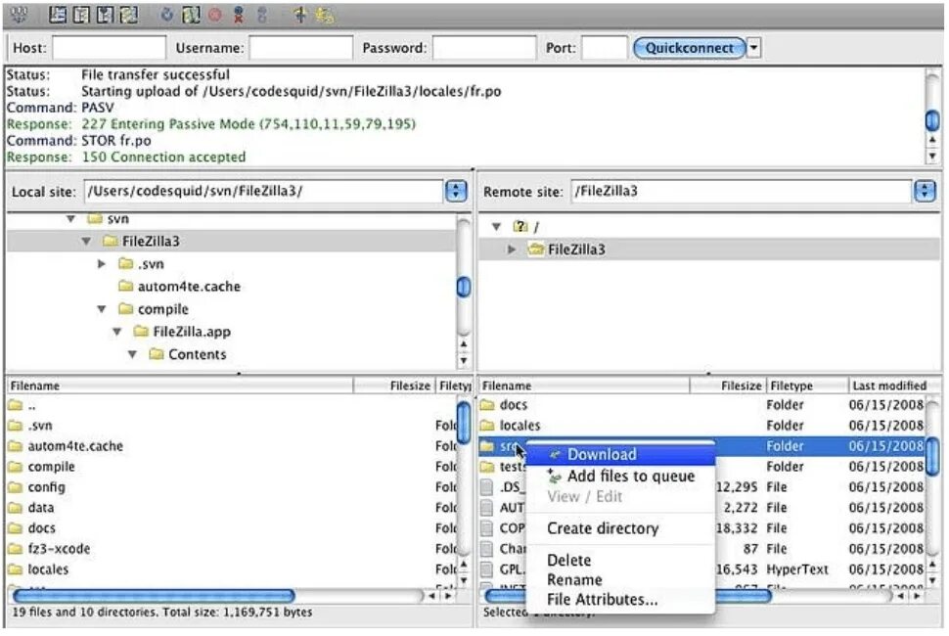Sort the local list by Filename header
The image size is (949, 636).
click(180, 386)
